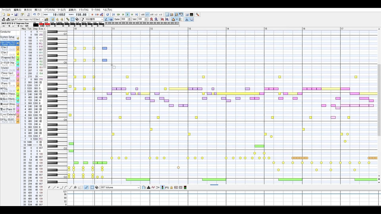Select the Conductor track
This screenshot has width=381, height=214.
point(10,33)
